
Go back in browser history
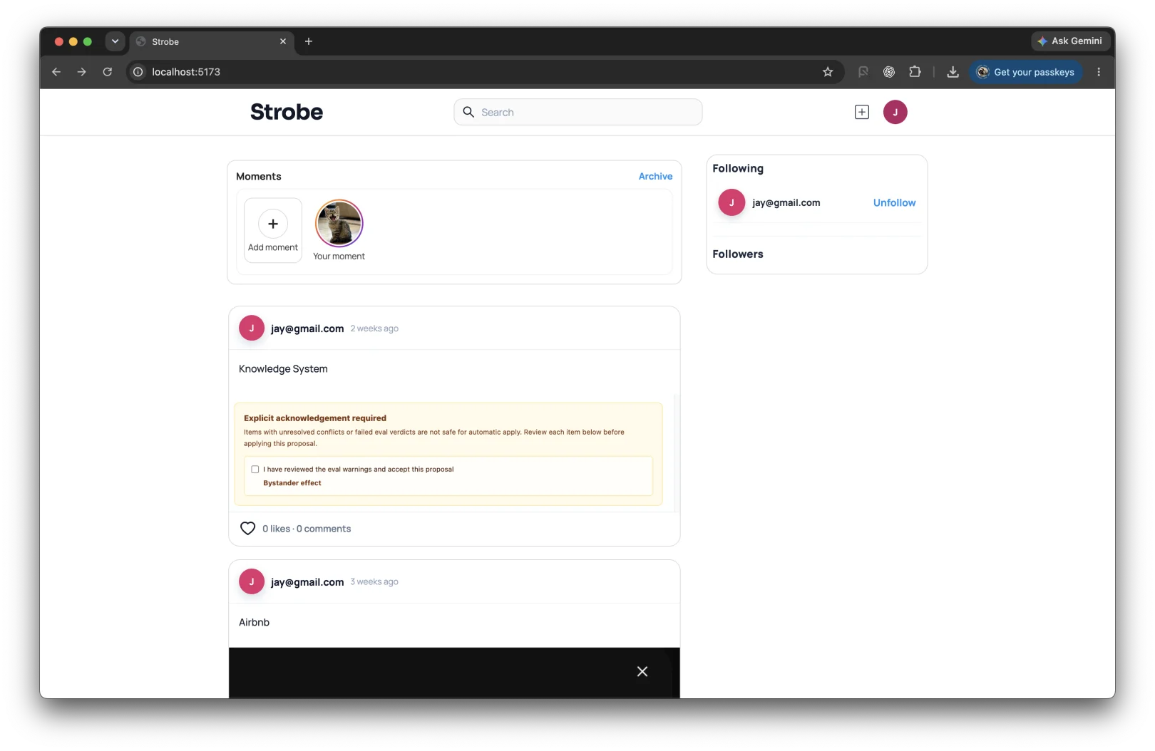(x=56, y=72)
